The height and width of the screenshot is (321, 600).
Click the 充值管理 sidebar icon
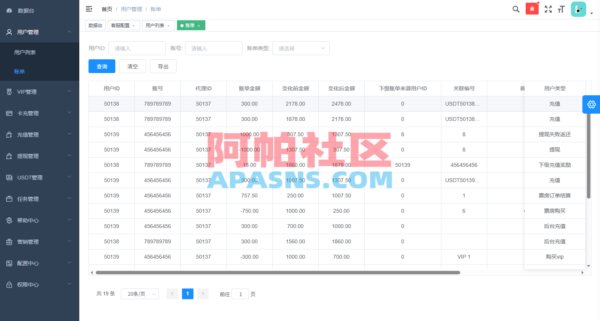(9, 135)
